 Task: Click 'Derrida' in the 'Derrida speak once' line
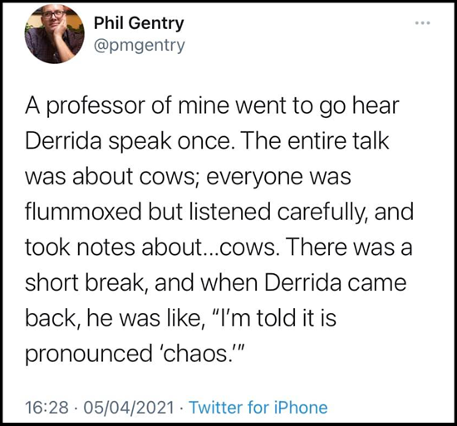click(63, 141)
